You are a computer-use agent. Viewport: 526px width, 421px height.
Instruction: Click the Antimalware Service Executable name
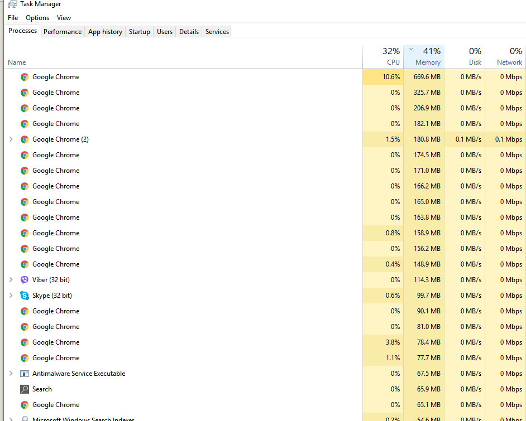[x=79, y=374]
